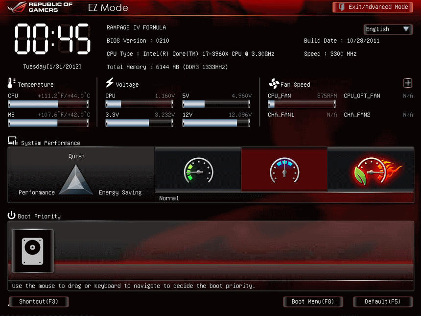Image resolution: width=421 pixels, height=316 pixels.
Task: Open the Boot Menu (F8)
Action: (x=313, y=301)
